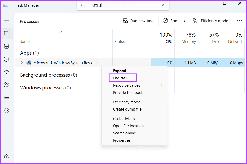Click the 4.4 MB memory cell
247x164 pixels.
pos(186,63)
